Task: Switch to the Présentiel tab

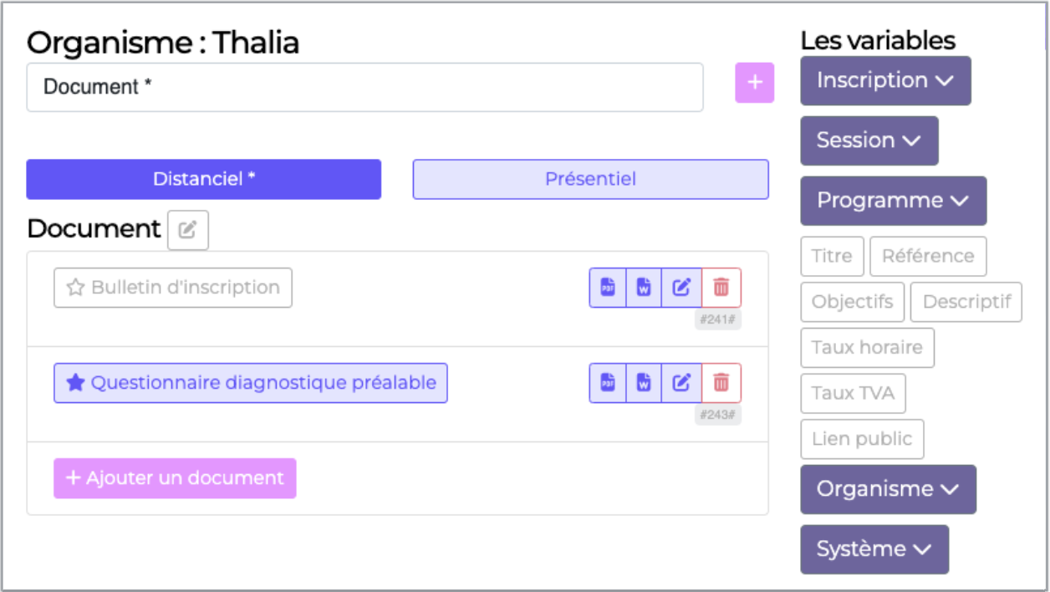Action: point(590,179)
